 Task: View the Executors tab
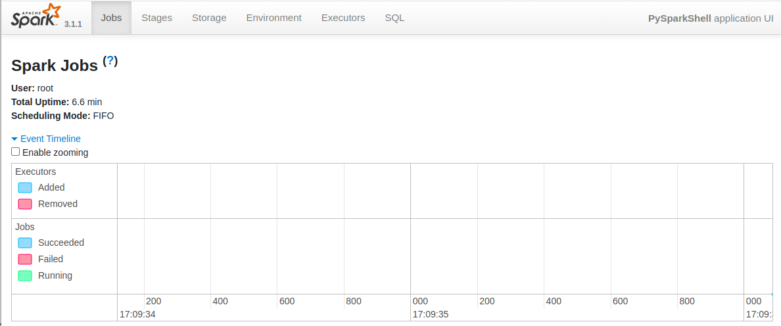(343, 18)
